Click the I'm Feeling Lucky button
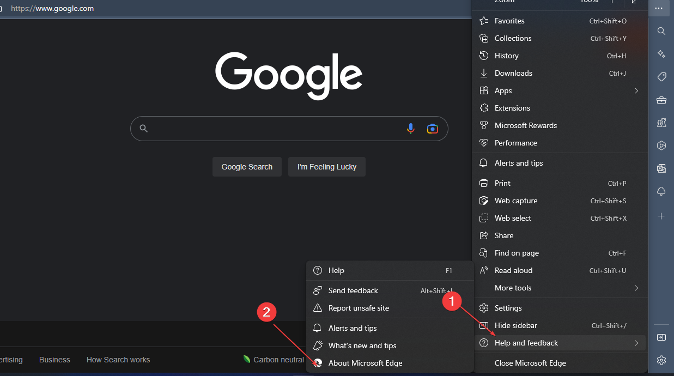The height and width of the screenshot is (376, 674). 327,167
